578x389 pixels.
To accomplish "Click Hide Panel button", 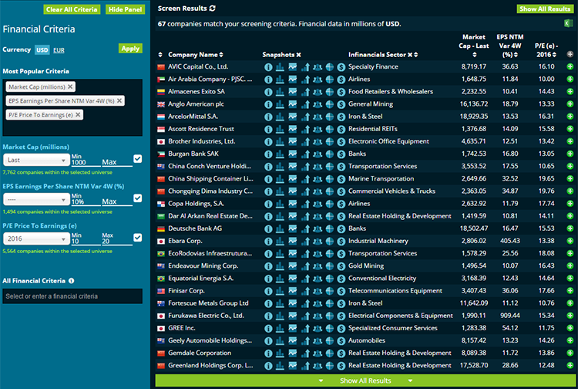I will point(126,9).
